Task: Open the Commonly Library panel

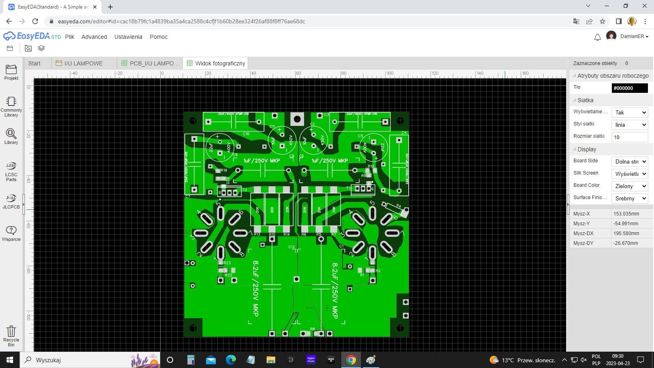Action: click(11, 106)
